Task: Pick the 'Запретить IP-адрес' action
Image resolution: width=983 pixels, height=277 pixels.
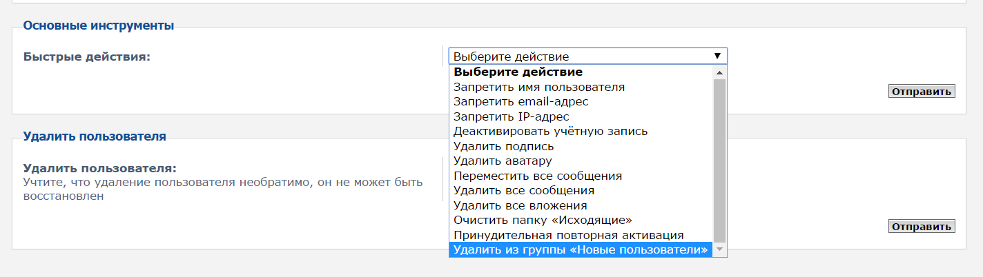Action: [511, 116]
